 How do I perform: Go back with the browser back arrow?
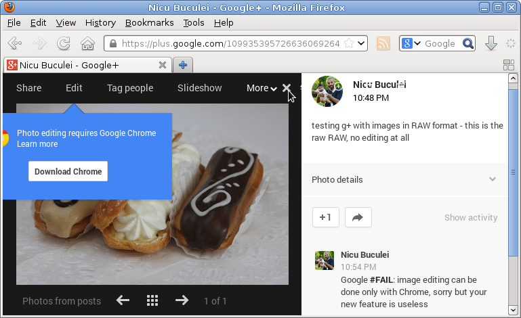click(x=15, y=43)
